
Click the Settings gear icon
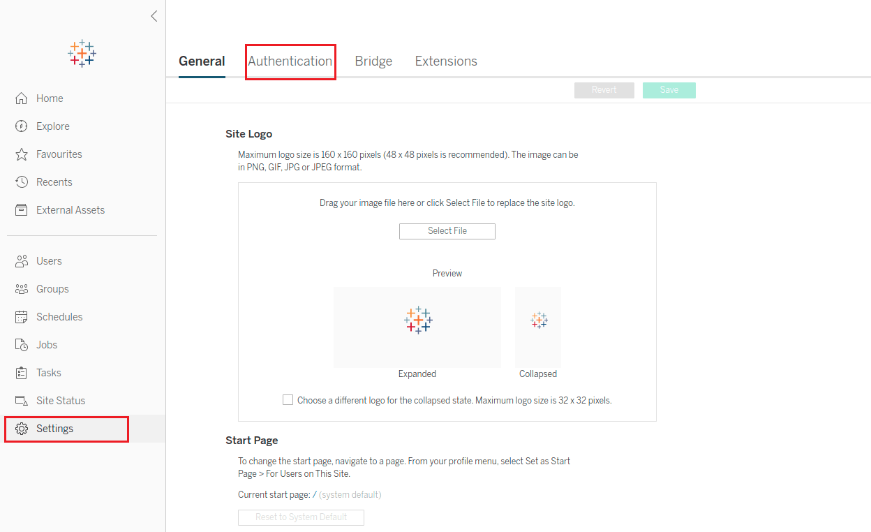(22, 429)
